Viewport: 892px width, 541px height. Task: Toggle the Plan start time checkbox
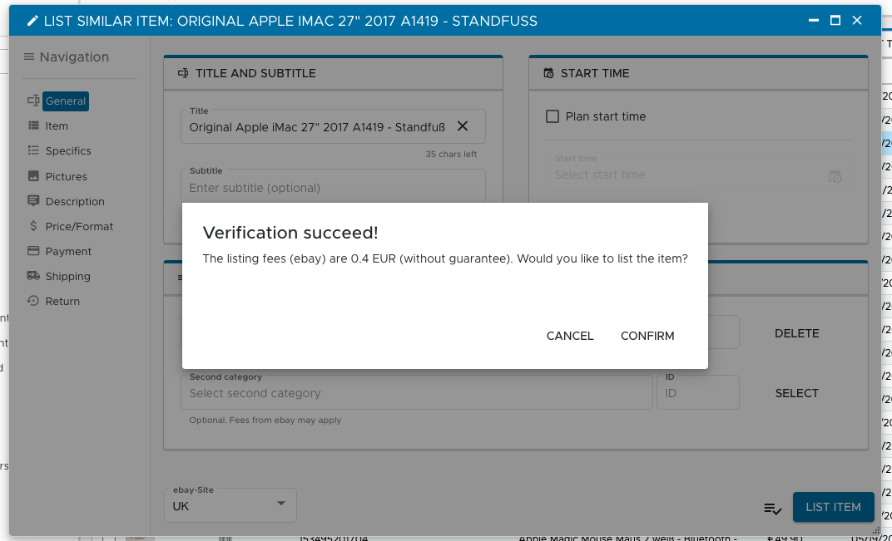pos(553,116)
